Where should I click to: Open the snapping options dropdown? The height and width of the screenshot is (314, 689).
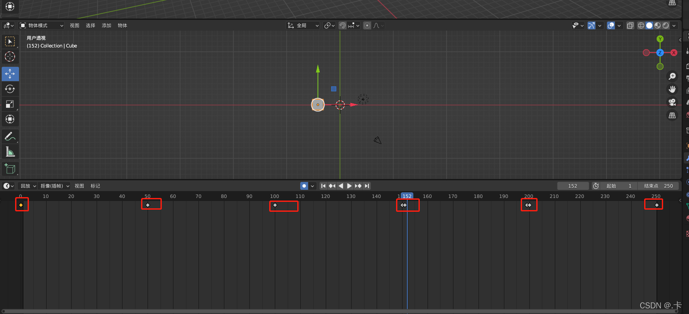(354, 25)
